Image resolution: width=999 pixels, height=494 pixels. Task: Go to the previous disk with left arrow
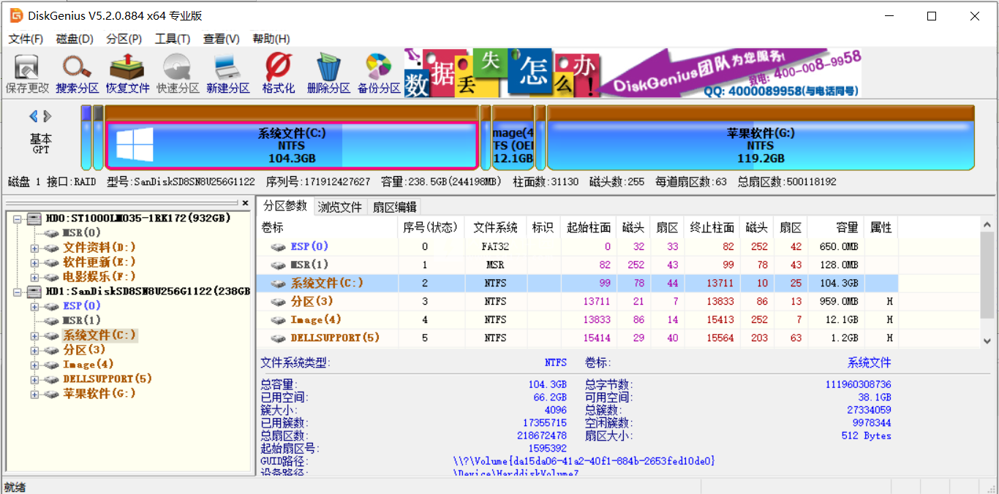[x=34, y=116]
